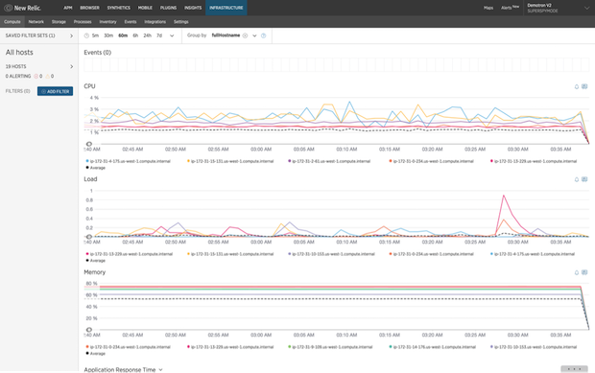Switch to the Integrations sub-tab
595x373 pixels.
coord(155,22)
